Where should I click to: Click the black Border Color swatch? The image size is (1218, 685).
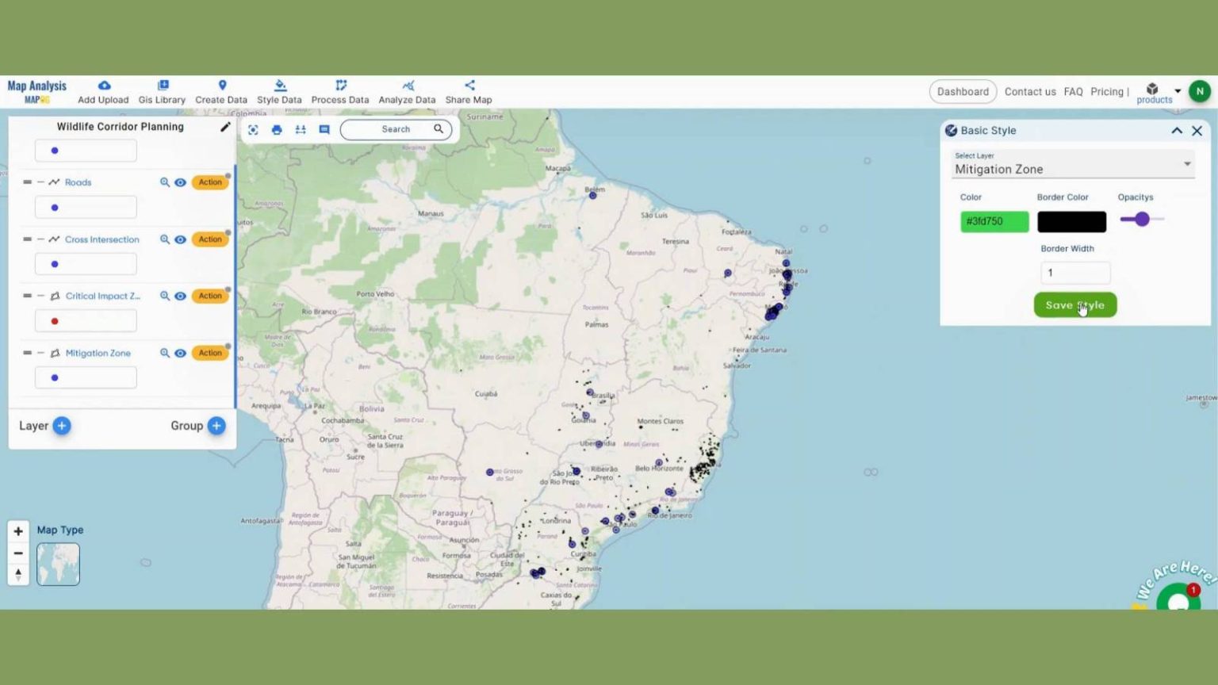(x=1071, y=222)
